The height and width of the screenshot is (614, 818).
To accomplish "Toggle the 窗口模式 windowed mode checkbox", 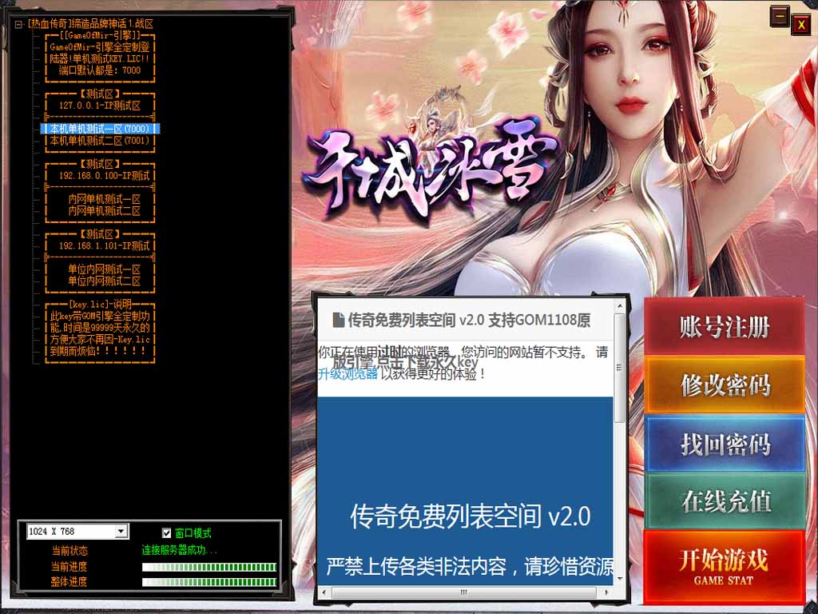I will pos(167,532).
